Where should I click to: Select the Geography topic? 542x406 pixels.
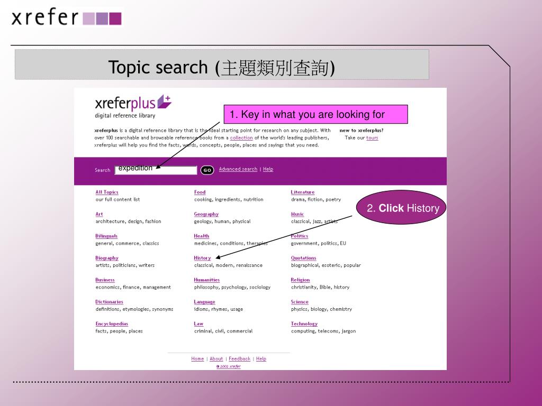[x=206, y=214]
